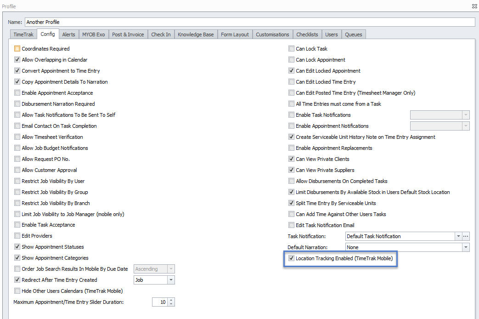Close the Profile dialog window
The height and width of the screenshot is (319, 479).
click(x=474, y=6)
